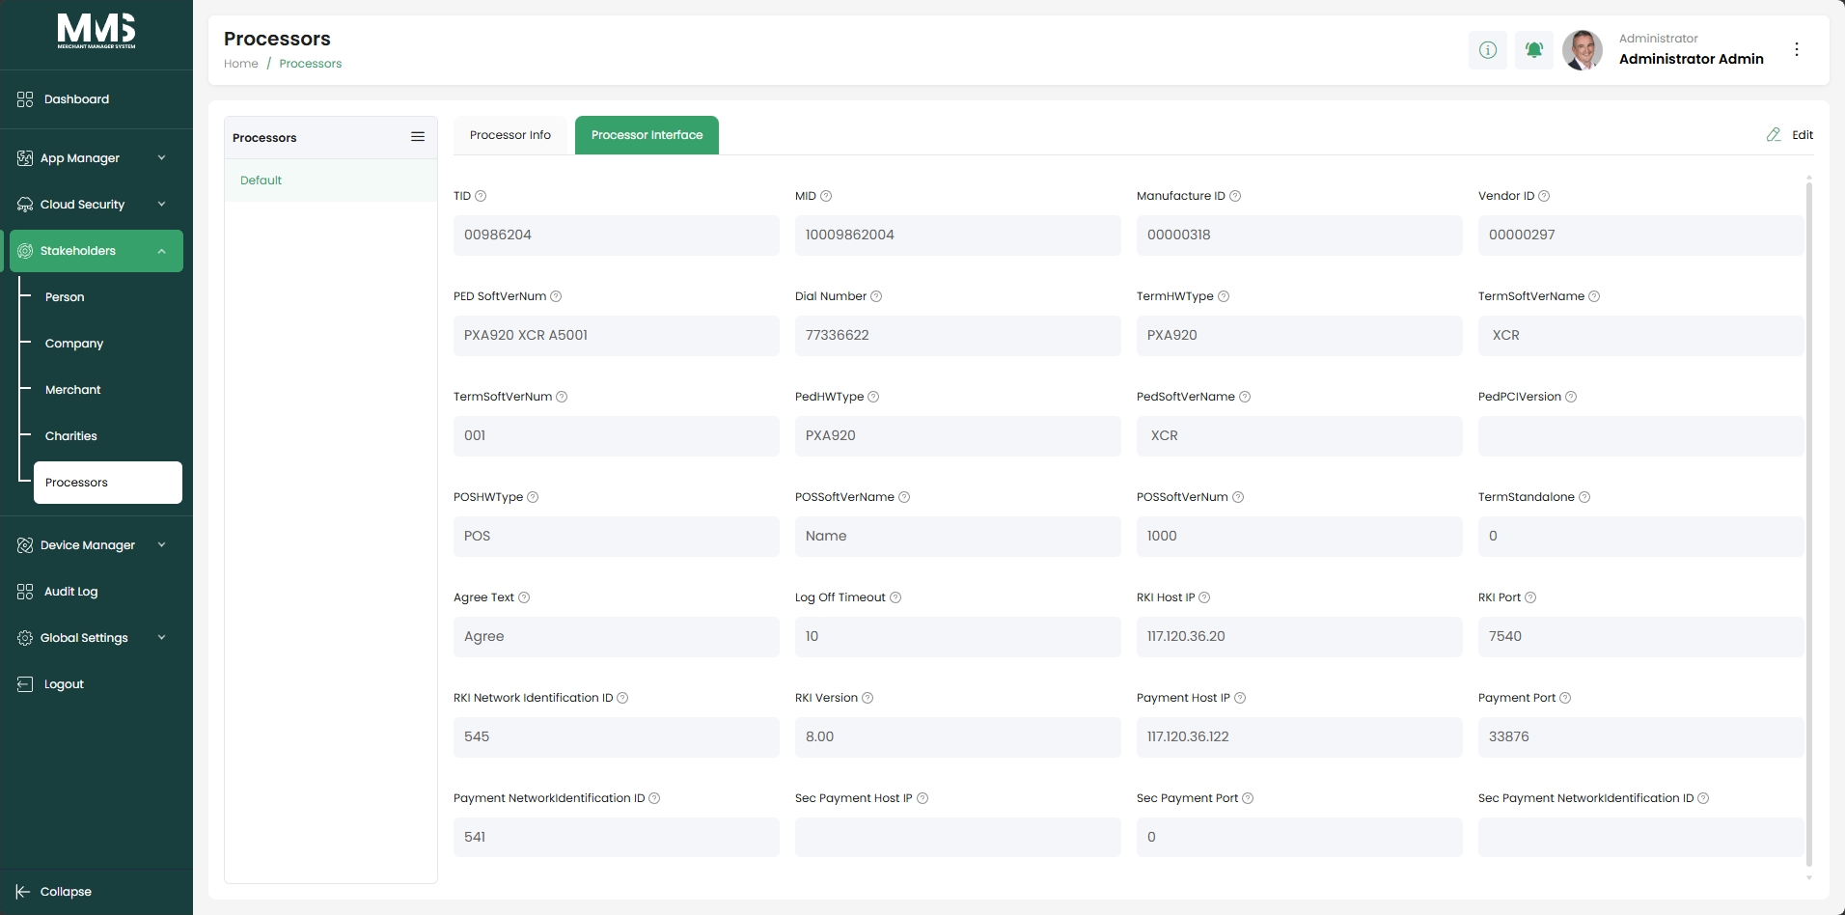Click the notification bell icon
This screenshot has height=915, width=1845.
(1533, 49)
